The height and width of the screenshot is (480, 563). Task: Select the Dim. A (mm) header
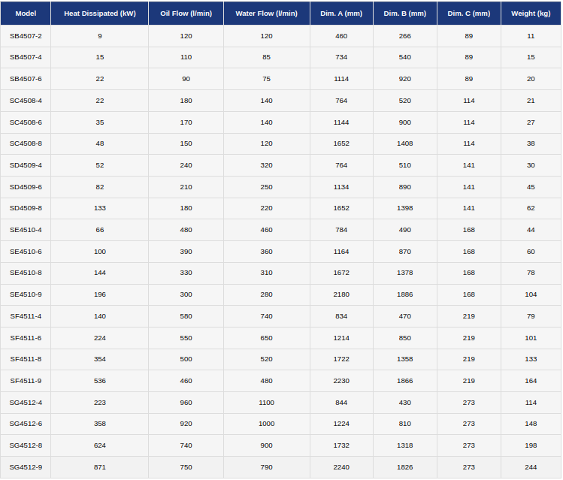(x=341, y=14)
